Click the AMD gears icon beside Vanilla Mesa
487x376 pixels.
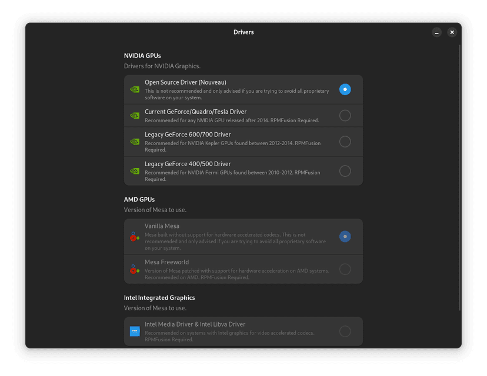pyautogui.click(x=135, y=237)
